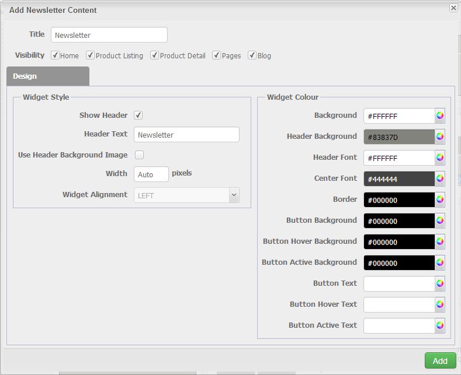
Task: Click the Title input field
Action: tap(109, 35)
